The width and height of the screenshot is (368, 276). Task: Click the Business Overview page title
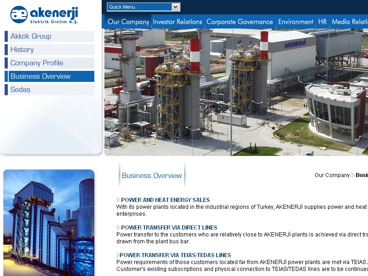pos(152,176)
